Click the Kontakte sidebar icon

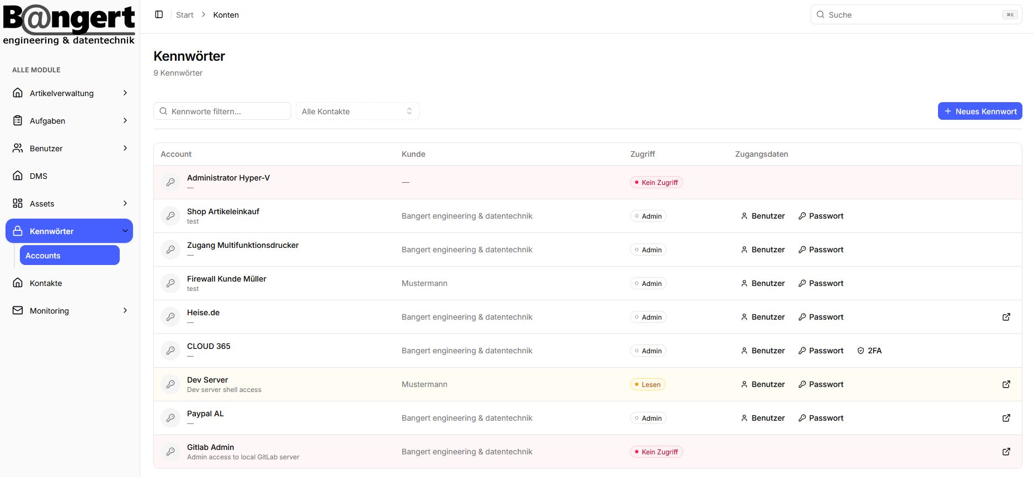click(18, 283)
